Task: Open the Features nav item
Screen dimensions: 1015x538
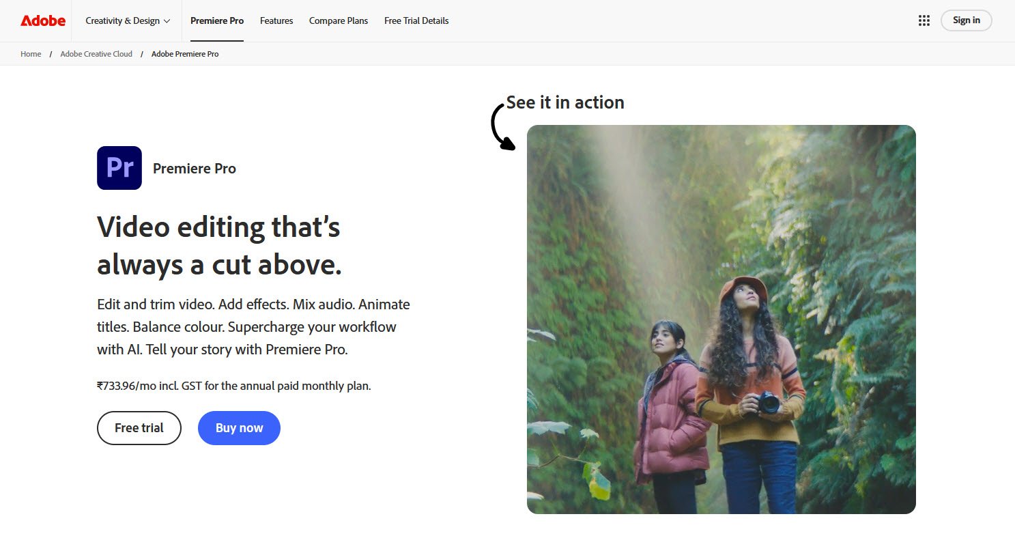Action: (276, 20)
